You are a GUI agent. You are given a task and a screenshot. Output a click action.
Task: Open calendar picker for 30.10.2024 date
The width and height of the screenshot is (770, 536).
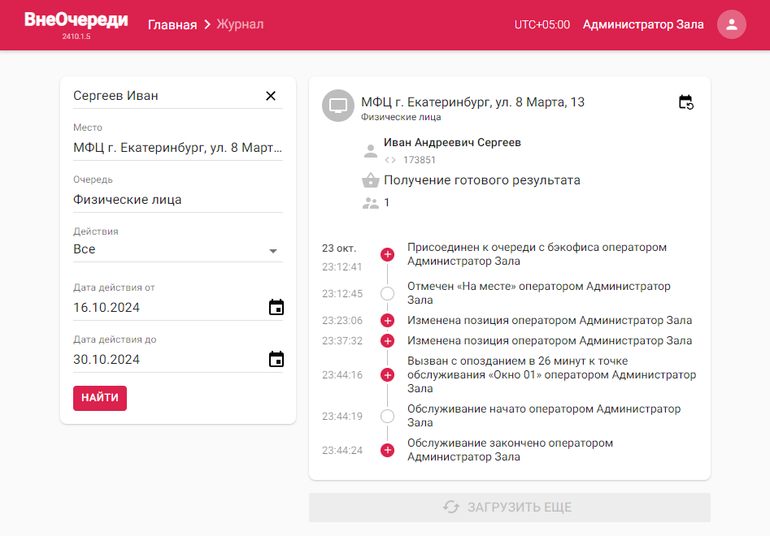coord(276,360)
